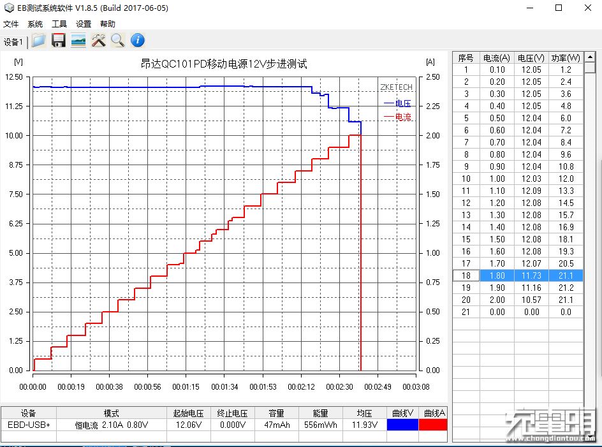Open the 工具 menu
Image resolution: width=602 pixels, height=447 pixels.
coord(59,24)
